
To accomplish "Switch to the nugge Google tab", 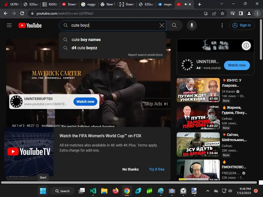I will [89, 4].
